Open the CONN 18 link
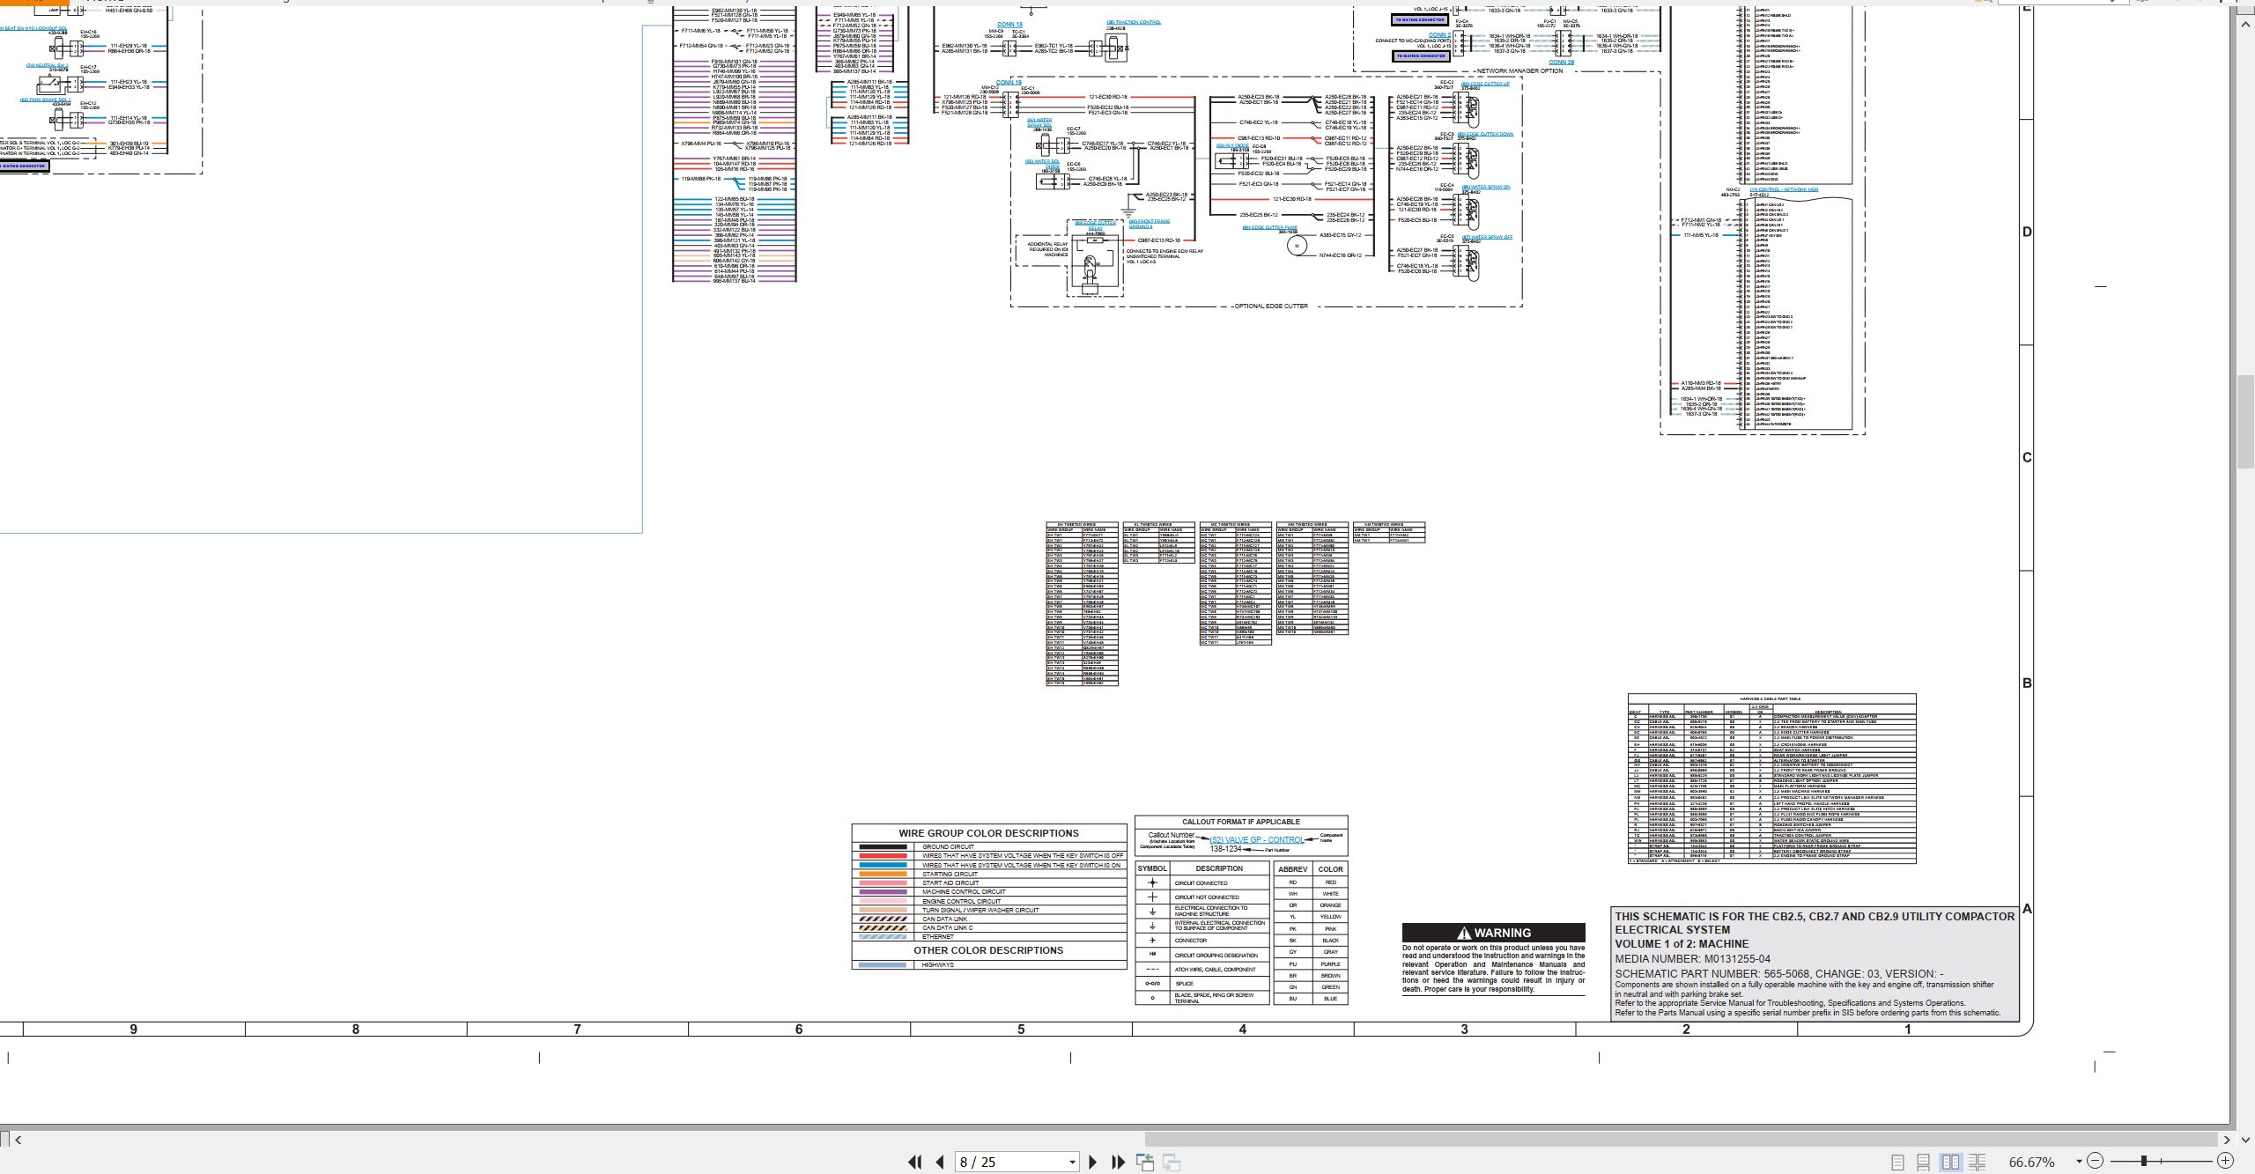 tap(1009, 25)
